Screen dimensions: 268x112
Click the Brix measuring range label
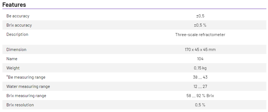(26, 96)
